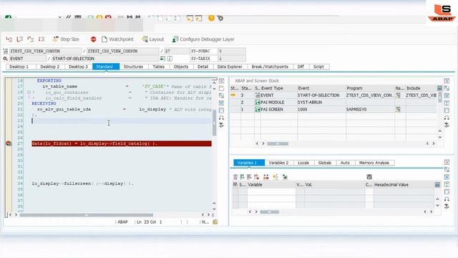Click the stack table horizontal scrollbar thumb
Image resolution: width=458 pixels, height=258 pixels.
[x=278, y=143]
